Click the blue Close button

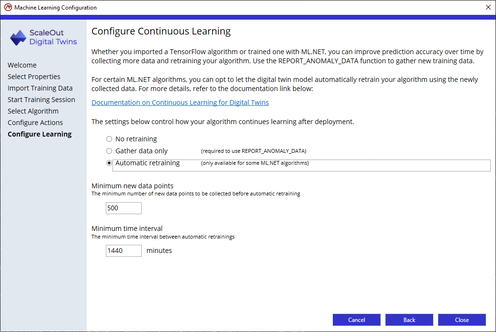tap(462, 320)
